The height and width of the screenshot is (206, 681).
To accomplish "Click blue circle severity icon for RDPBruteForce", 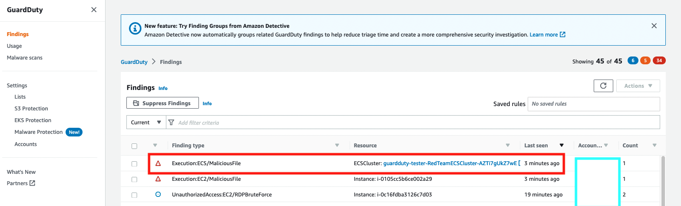I will click(x=158, y=195).
